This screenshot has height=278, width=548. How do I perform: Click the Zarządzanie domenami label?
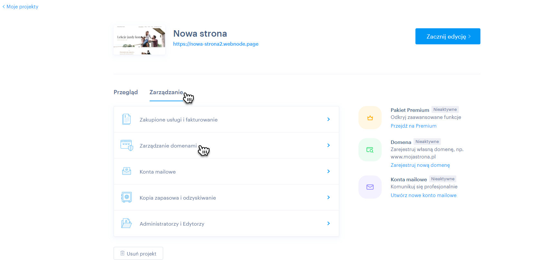(168, 146)
